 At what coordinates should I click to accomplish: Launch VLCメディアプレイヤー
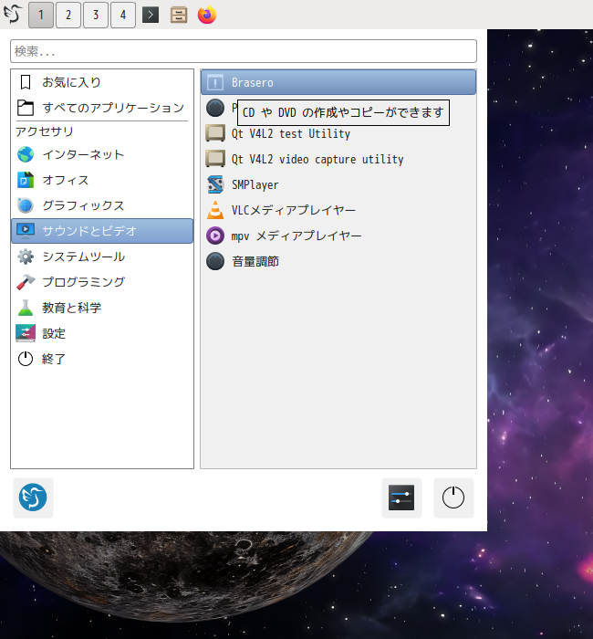click(338, 210)
